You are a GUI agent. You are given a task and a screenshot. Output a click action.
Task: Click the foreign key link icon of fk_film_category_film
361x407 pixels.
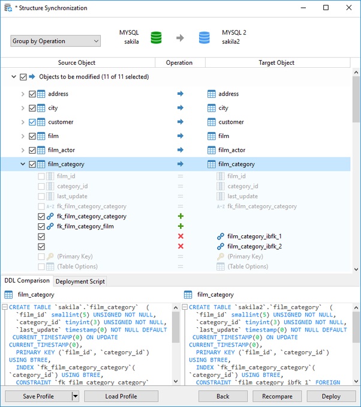coord(50,226)
